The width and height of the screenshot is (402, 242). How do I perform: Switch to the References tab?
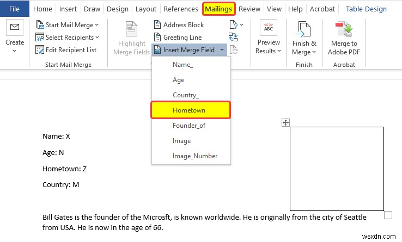pos(181,9)
